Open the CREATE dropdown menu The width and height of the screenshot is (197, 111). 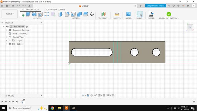click(37, 18)
